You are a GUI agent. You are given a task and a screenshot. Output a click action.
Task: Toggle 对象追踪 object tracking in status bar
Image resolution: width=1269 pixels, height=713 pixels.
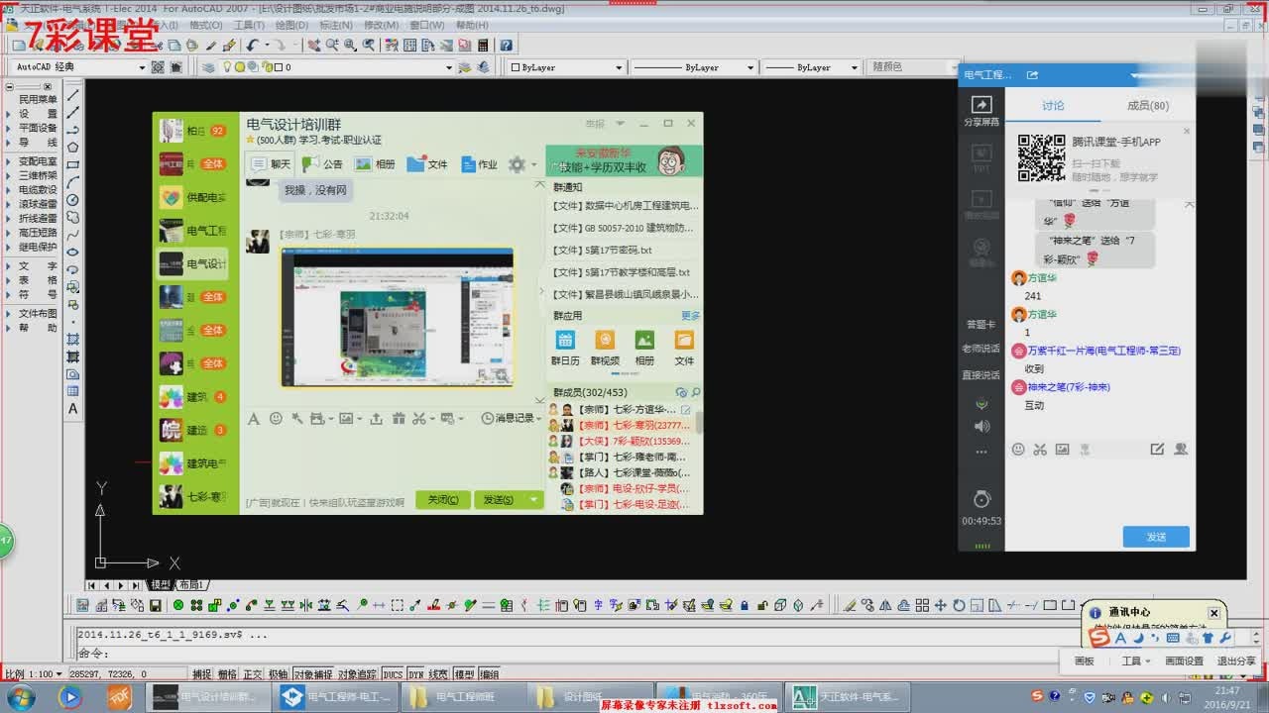357,674
